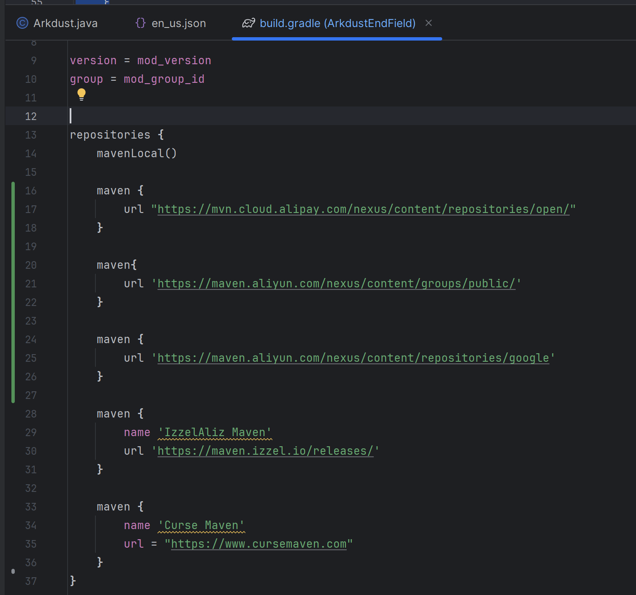Click the 'maven {' text on line 24

(x=120, y=339)
